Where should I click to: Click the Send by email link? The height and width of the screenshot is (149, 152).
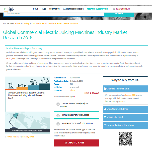point(28,137)
